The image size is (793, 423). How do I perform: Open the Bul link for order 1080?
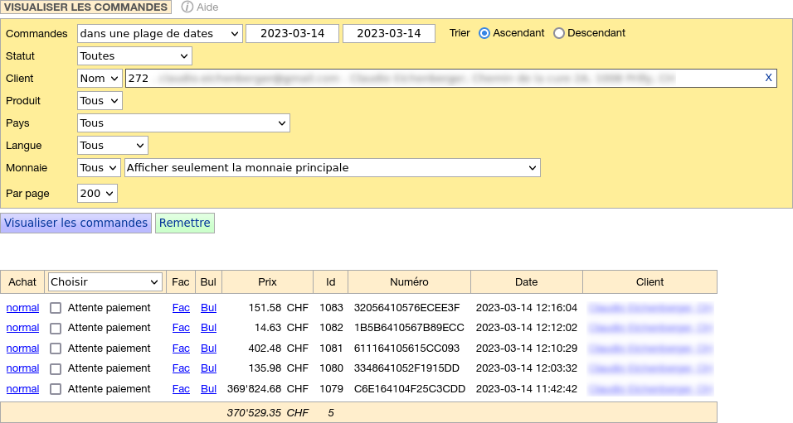[208, 368]
